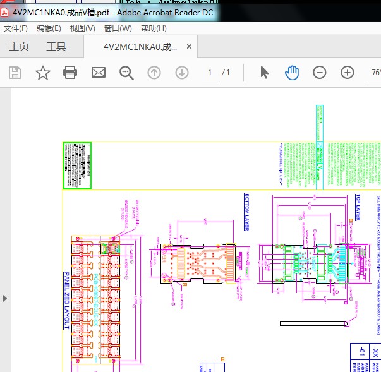Screen dimensions: 381x372
Task: Click the -01 table cell
Action: 361,351
